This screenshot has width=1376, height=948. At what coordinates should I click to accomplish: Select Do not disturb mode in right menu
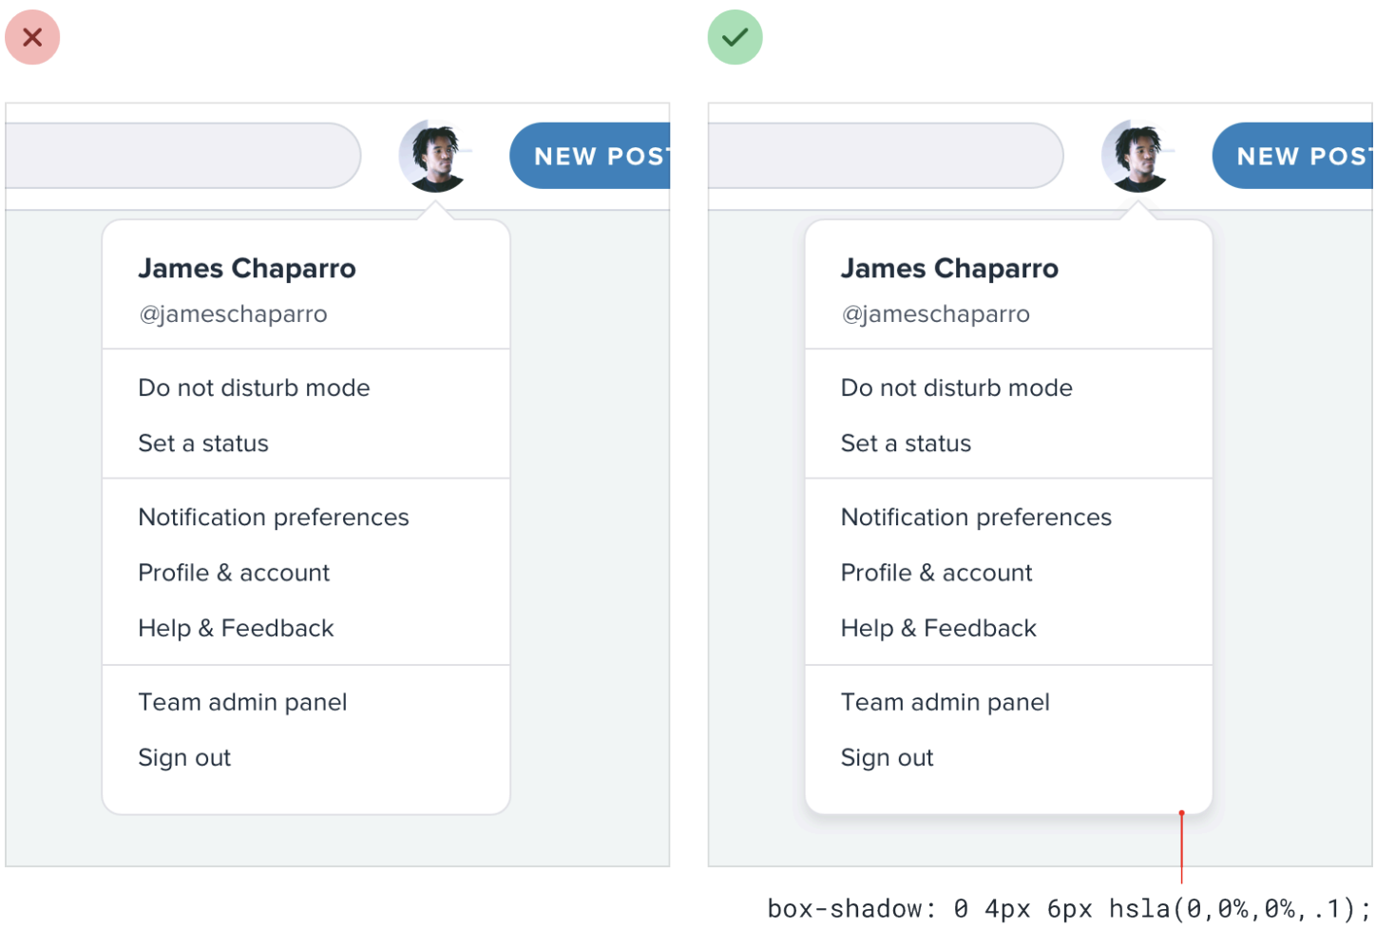[956, 388]
